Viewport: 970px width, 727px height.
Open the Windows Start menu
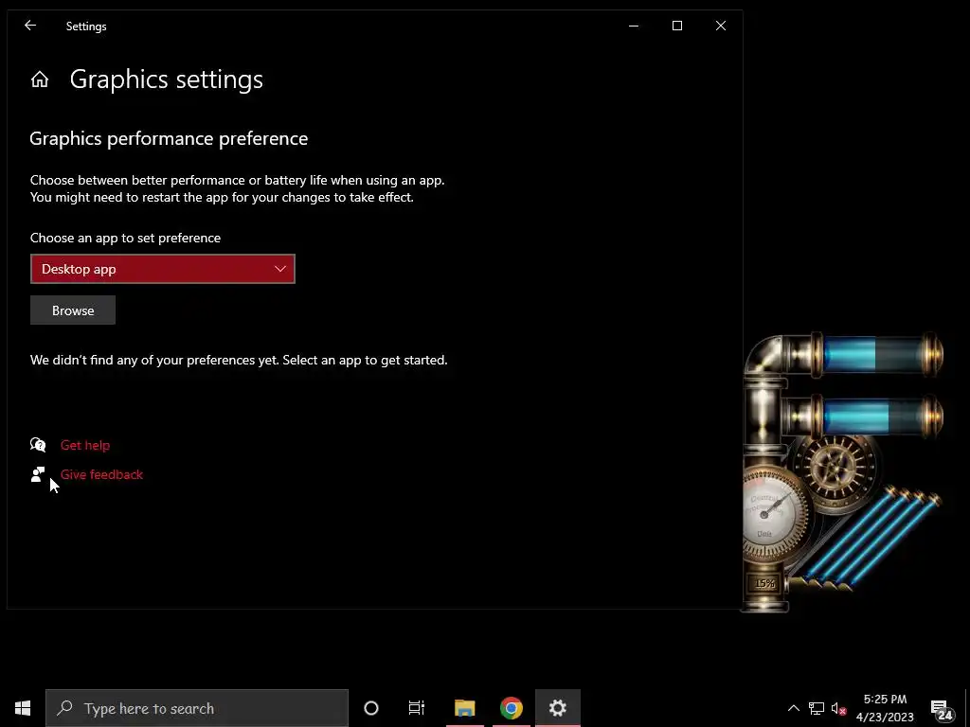(23, 708)
